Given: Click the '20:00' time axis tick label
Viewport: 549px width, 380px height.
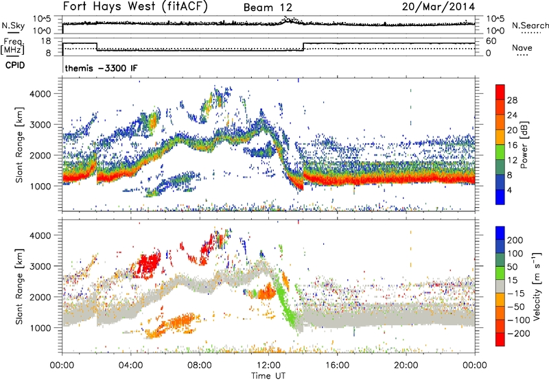Looking at the screenshot, I should pos(406,366).
